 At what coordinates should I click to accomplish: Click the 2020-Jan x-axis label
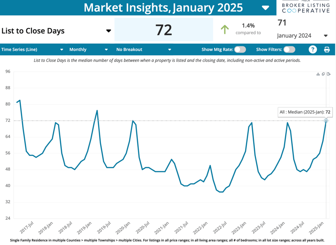123,228
